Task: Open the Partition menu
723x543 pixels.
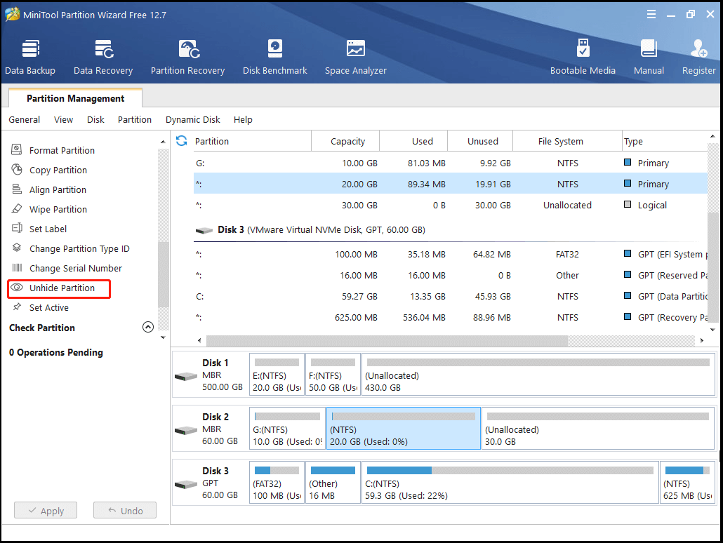Action: [x=135, y=119]
